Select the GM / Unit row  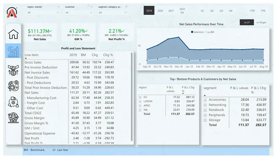(69, 128)
